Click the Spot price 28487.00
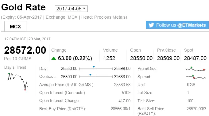The width and height of the screenshot is (209, 116). coord(195,58)
